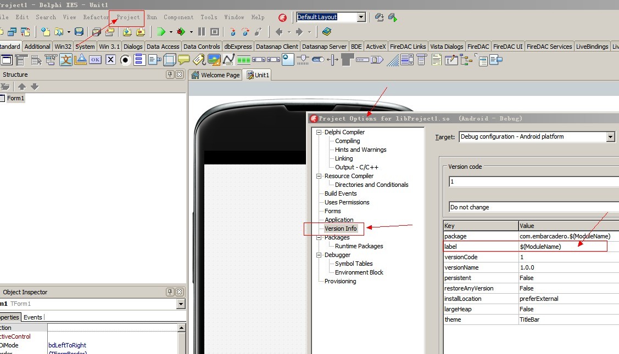Click the Remove File from Project icon
This screenshot has width=619, height=354.
coord(140,31)
